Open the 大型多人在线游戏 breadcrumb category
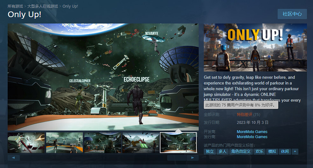The width and height of the screenshot is (313, 168). tap(43, 6)
